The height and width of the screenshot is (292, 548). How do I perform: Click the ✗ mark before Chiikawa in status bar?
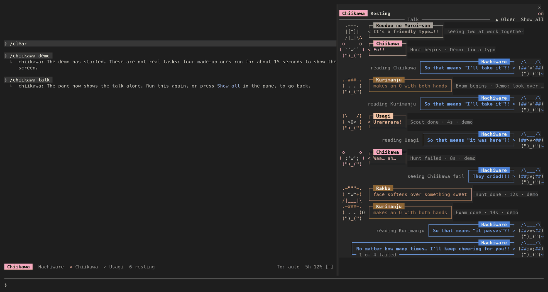point(71,267)
